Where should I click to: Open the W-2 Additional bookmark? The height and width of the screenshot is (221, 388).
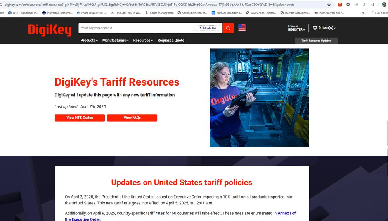click(23, 13)
